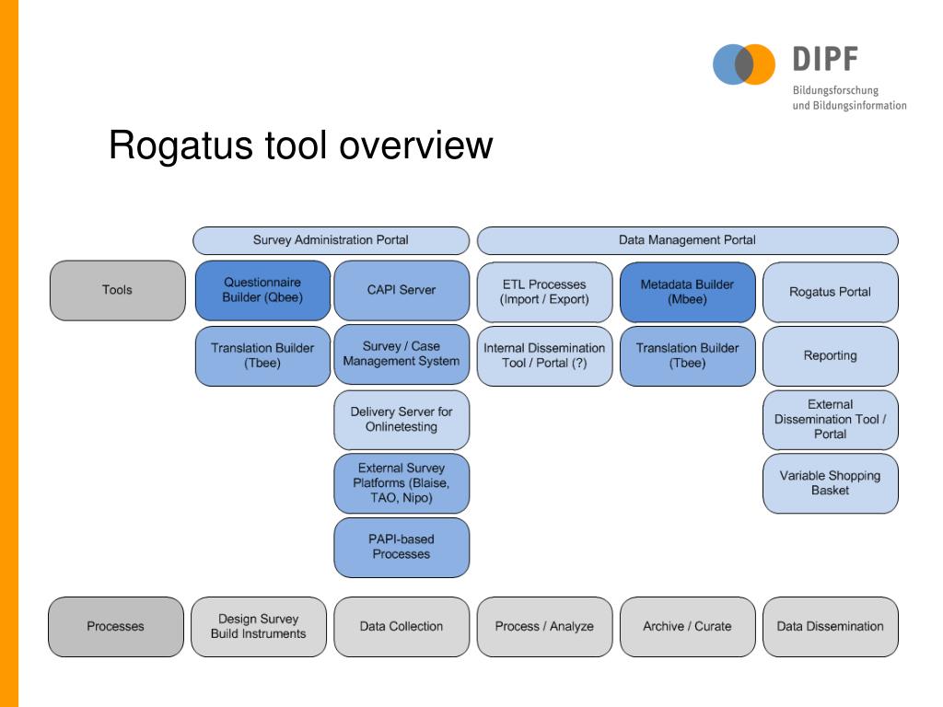The height and width of the screenshot is (707, 943).
Task: Click Internal Dissemination Tool / Portal (?) box
Action: pos(545,356)
